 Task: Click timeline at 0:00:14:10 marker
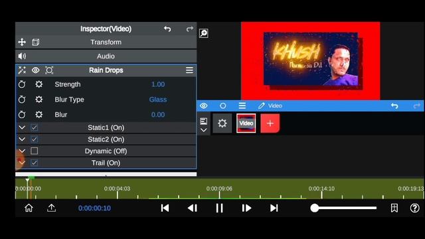point(321,189)
